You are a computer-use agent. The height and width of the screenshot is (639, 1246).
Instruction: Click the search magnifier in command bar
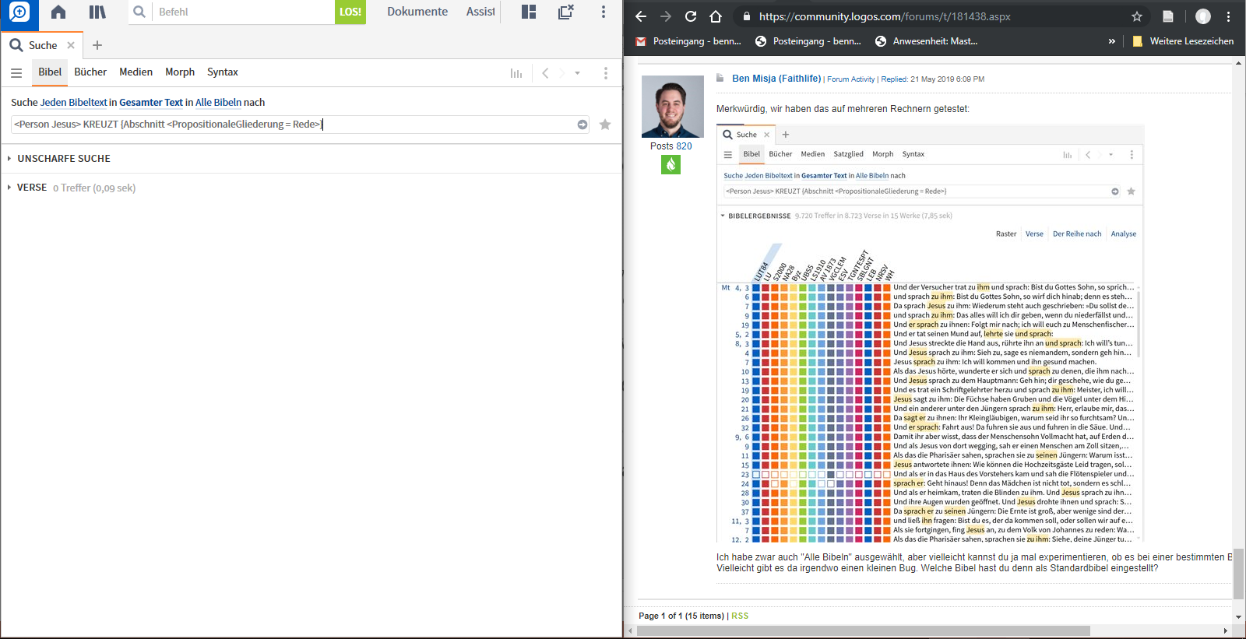139,12
